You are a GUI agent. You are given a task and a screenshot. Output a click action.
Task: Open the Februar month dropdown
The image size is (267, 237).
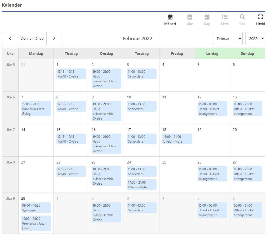click(x=228, y=39)
